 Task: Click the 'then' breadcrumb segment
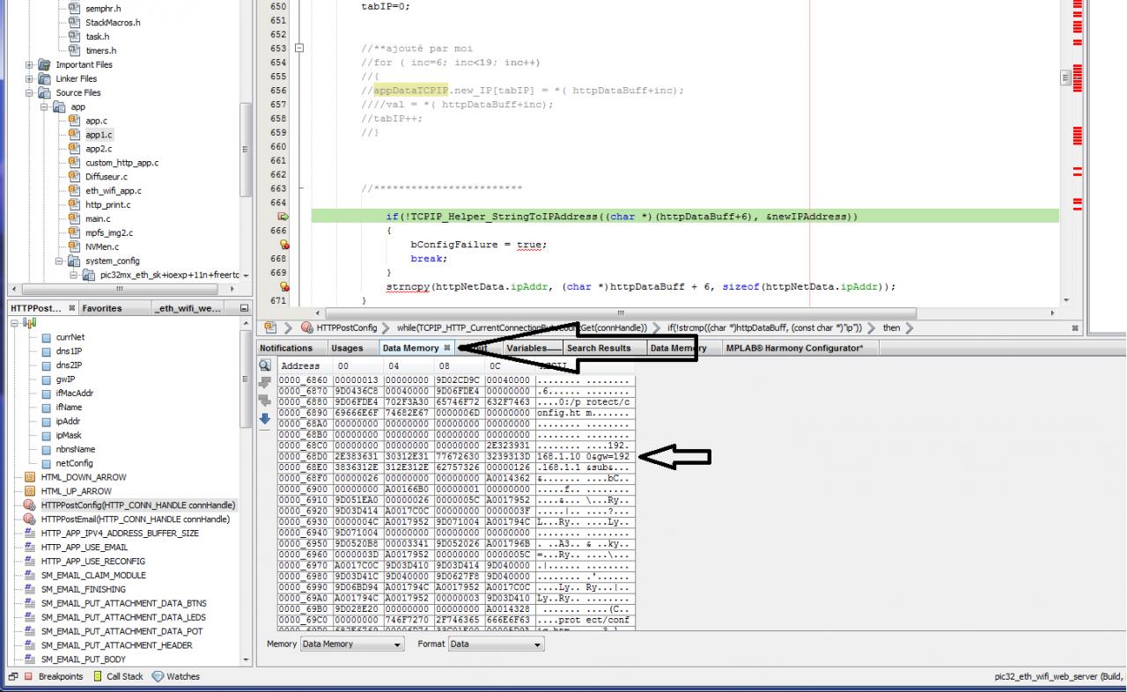click(892, 328)
